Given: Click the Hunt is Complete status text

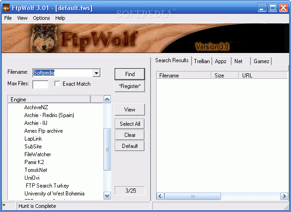Looking at the screenshot, I should tap(37, 206).
